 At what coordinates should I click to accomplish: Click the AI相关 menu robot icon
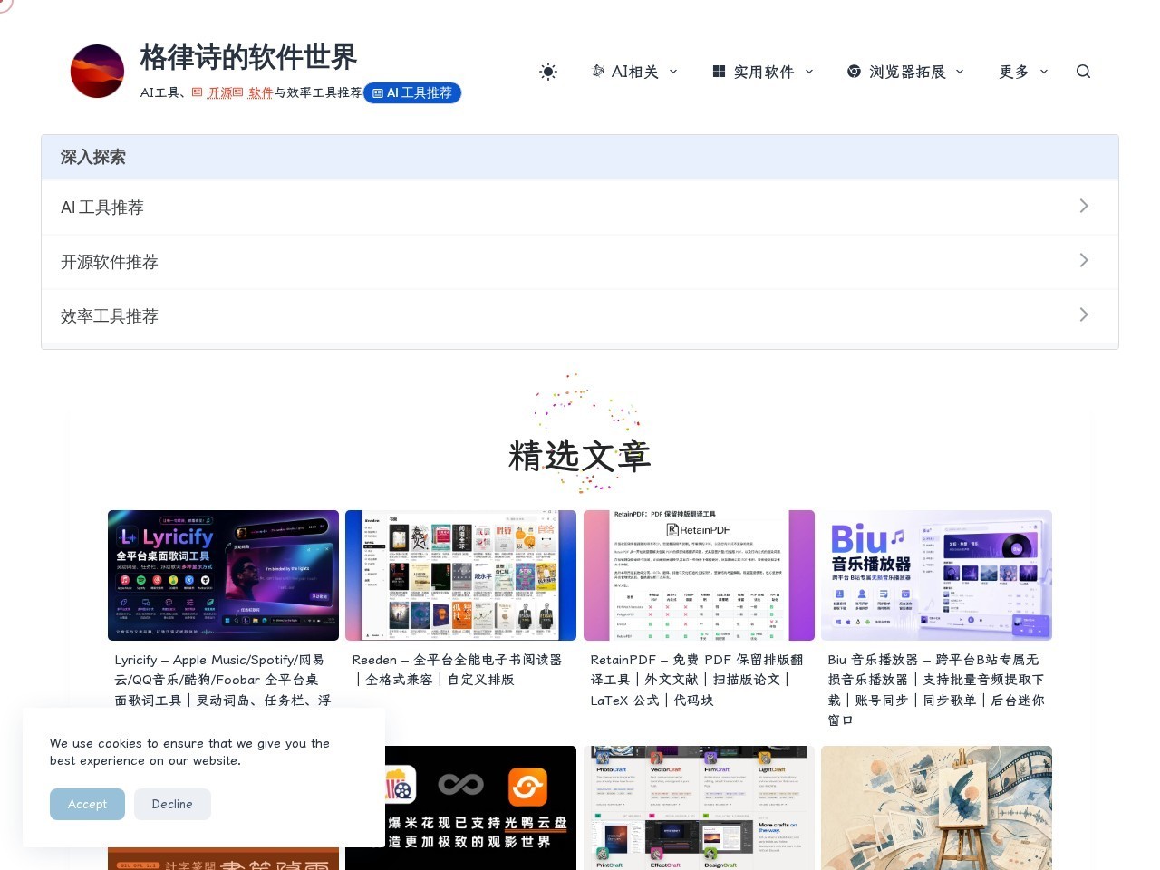pyautogui.click(x=598, y=71)
